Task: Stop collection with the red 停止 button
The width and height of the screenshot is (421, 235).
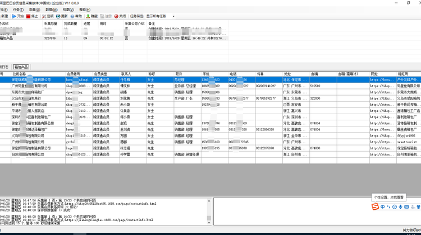Action: (x=32, y=16)
